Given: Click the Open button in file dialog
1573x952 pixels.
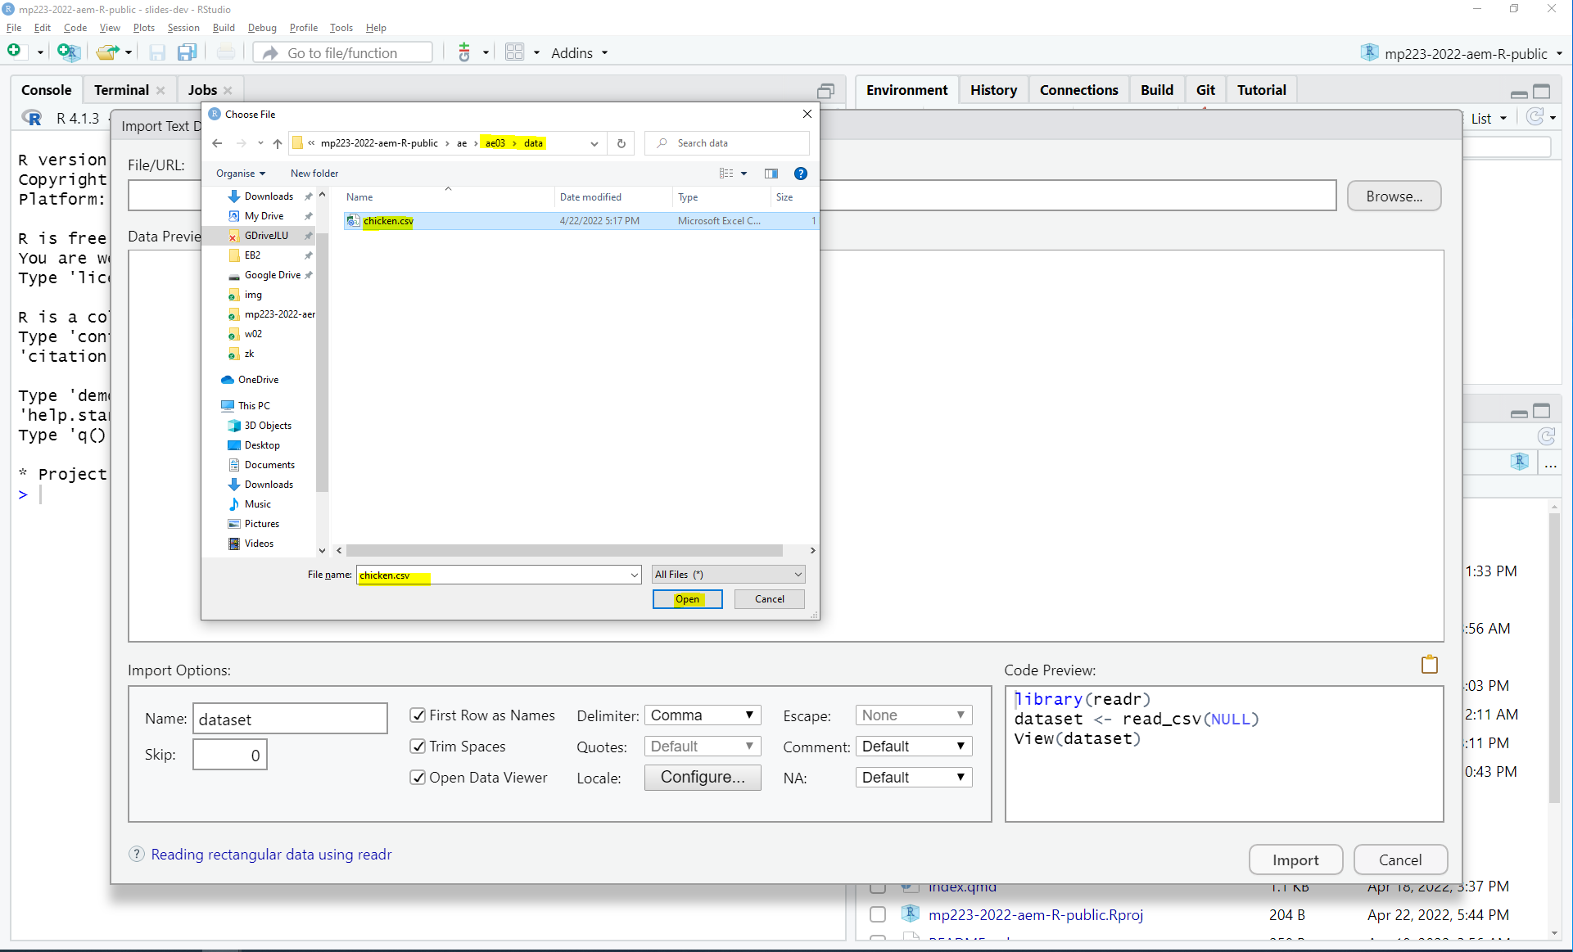Looking at the screenshot, I should (x=687, y=599).
